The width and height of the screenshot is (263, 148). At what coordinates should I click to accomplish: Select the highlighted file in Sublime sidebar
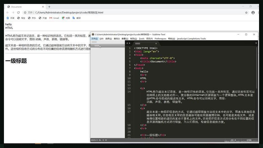point(108,46)
